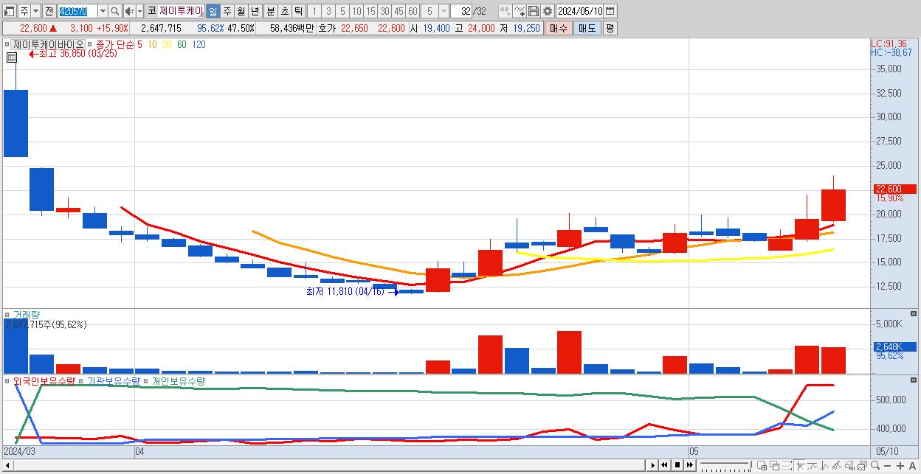
Task: Select the 년 yearly chart period
Action: pos(255,11)
